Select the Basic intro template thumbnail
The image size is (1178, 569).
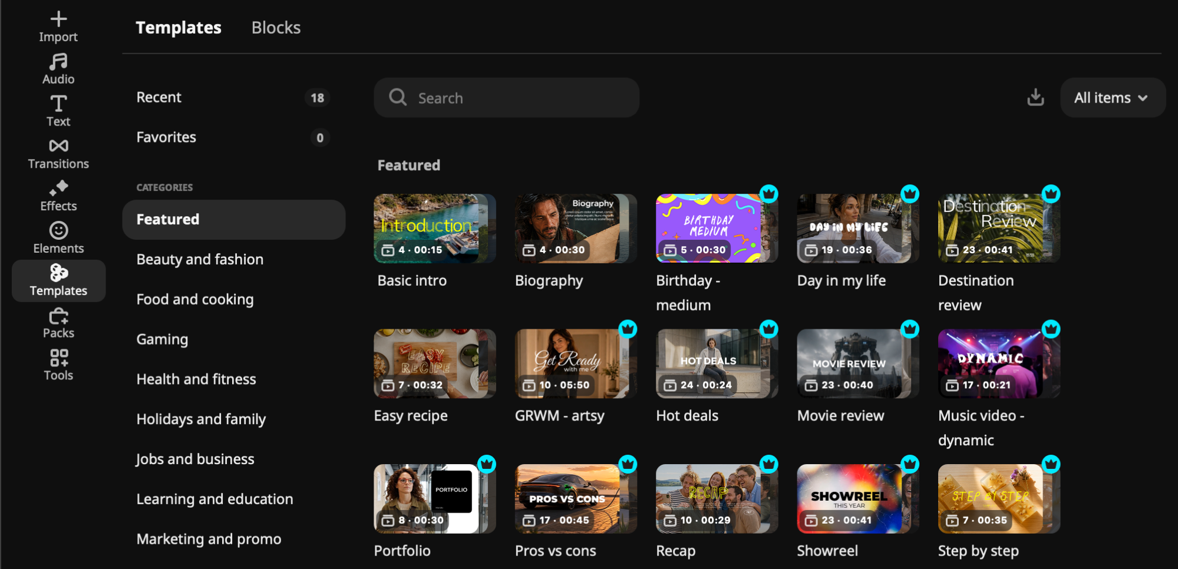click(x=435, y=229)
